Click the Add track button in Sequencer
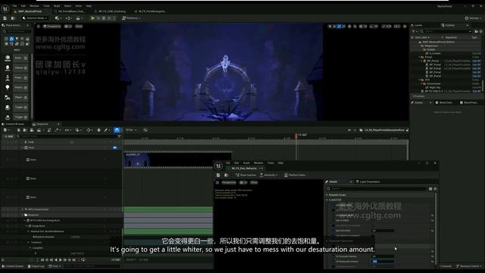This screenshot has height=273, width=485. click(x=8, y=136)
